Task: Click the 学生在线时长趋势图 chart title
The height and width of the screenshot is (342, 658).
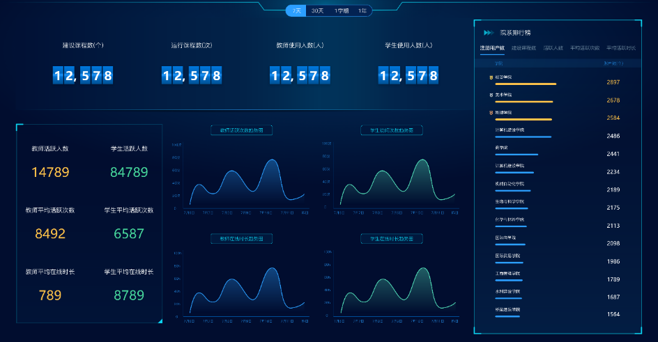Action: point(391,238)
